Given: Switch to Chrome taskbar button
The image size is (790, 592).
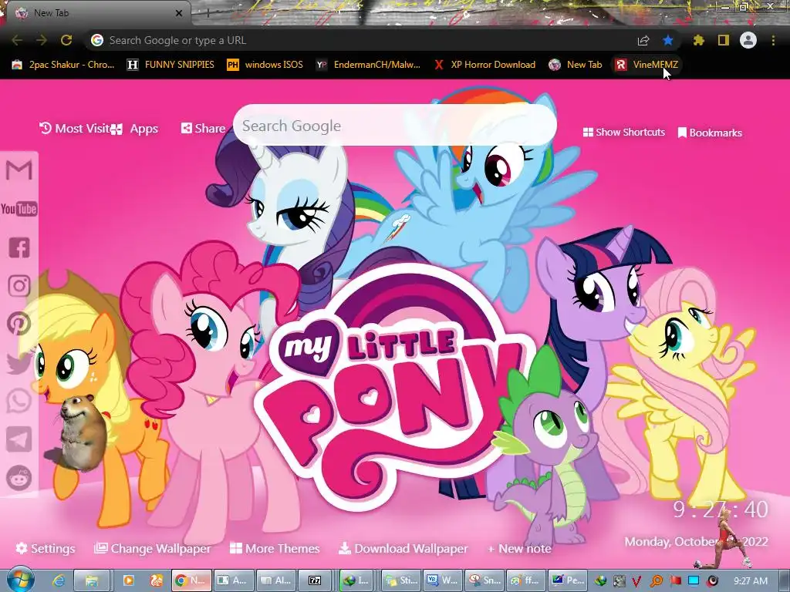Looking at the screenshot, I should 191,581.
